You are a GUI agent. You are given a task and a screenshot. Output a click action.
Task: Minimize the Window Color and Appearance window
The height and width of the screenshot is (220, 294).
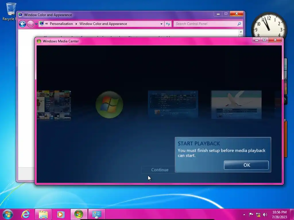point(218,14)
